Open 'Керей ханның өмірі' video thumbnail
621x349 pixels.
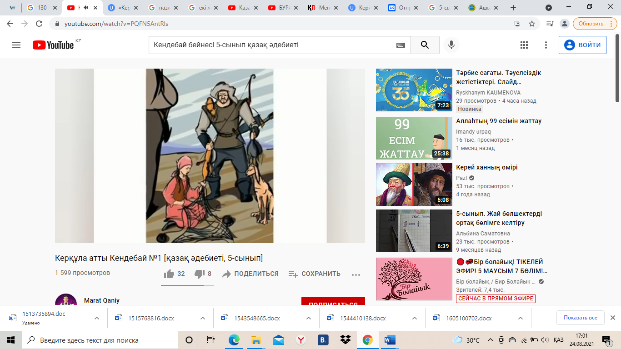point(414,184)
